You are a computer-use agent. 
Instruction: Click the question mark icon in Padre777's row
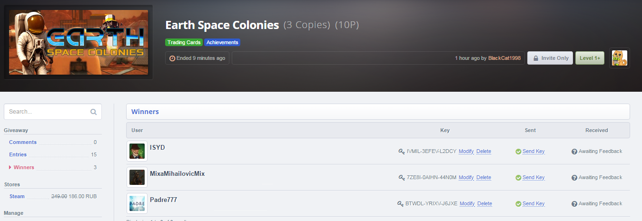click(x=574, y=203)
